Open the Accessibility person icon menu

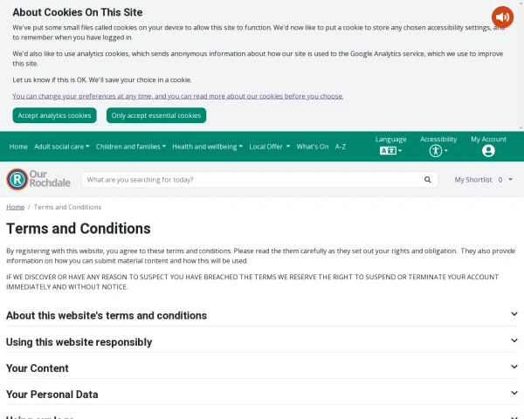coord(437,151)
